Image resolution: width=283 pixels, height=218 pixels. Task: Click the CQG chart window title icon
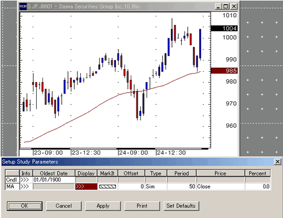click(x=23, y=6)
